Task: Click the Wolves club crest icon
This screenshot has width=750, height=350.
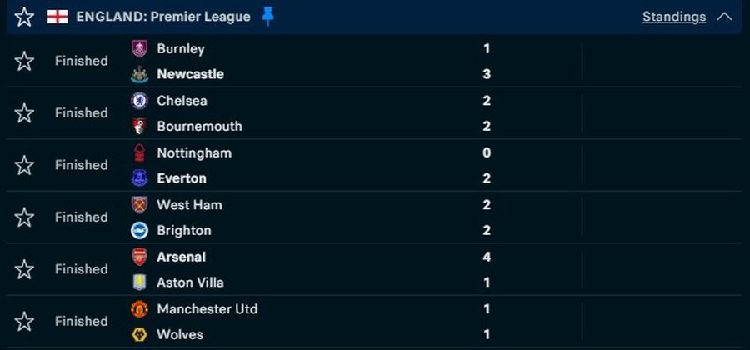Action: pyautogui.click(x=139, y=334)
